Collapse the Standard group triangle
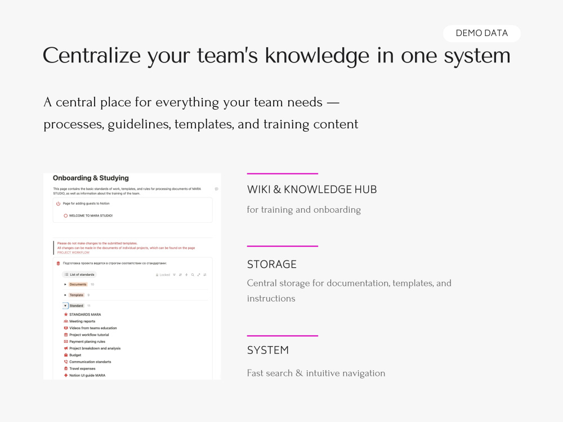Image resolution: width=563 pixels, height=422 pixels. point(65,306)
